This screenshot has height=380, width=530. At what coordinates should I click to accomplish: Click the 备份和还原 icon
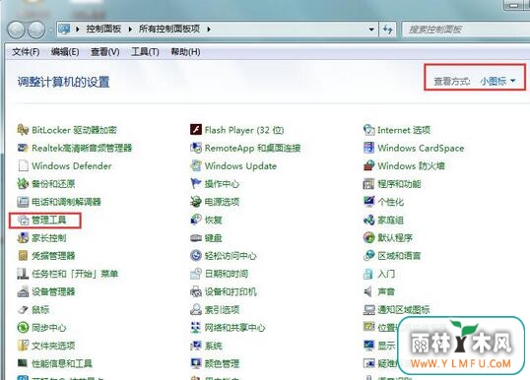23,184
